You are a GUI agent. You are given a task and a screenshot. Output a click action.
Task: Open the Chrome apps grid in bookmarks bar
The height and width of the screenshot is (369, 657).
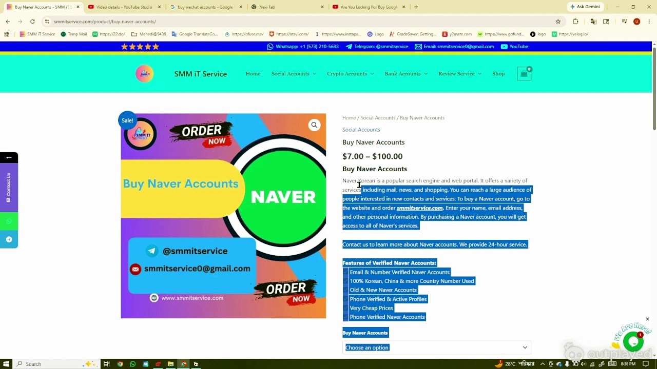coord(7,34)
